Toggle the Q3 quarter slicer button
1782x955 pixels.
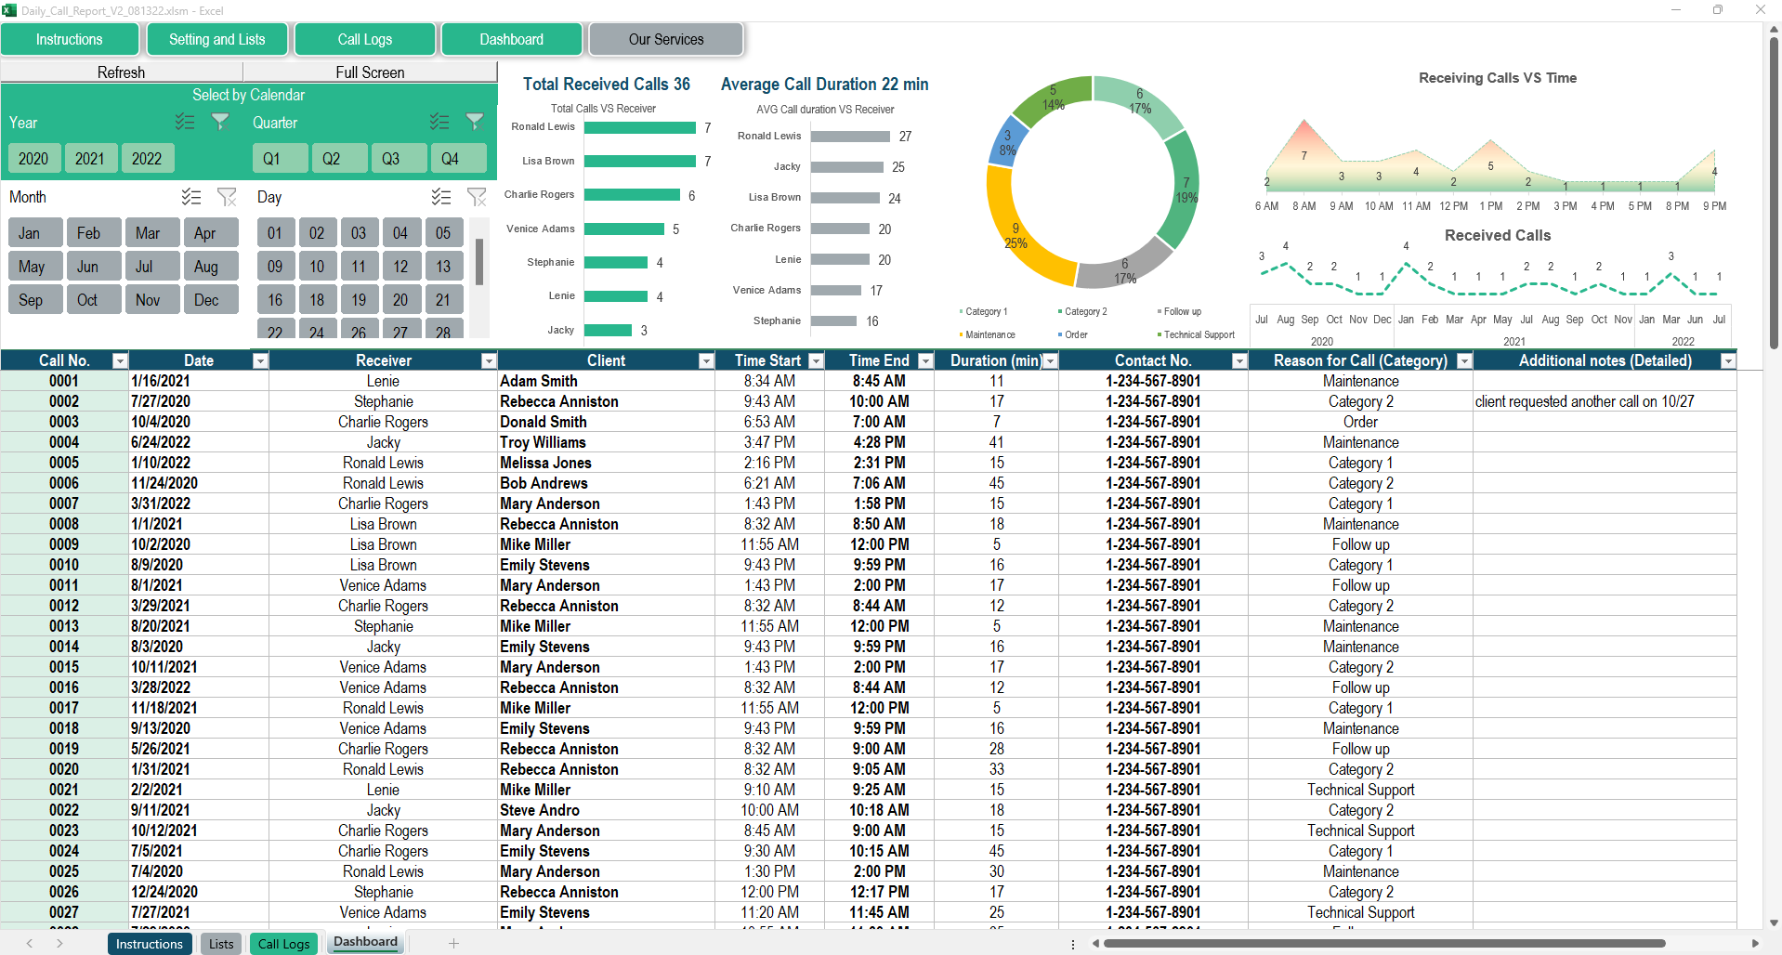pos(391,159)
